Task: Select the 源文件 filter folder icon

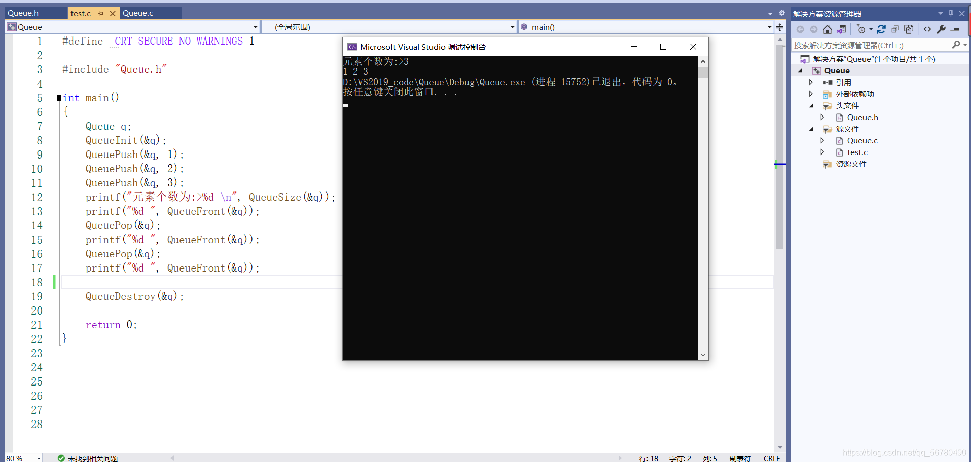Action: (828, 129)
